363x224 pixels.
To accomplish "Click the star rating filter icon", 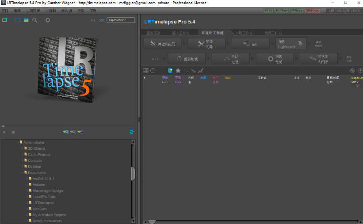I will click(x=178, y=70).
